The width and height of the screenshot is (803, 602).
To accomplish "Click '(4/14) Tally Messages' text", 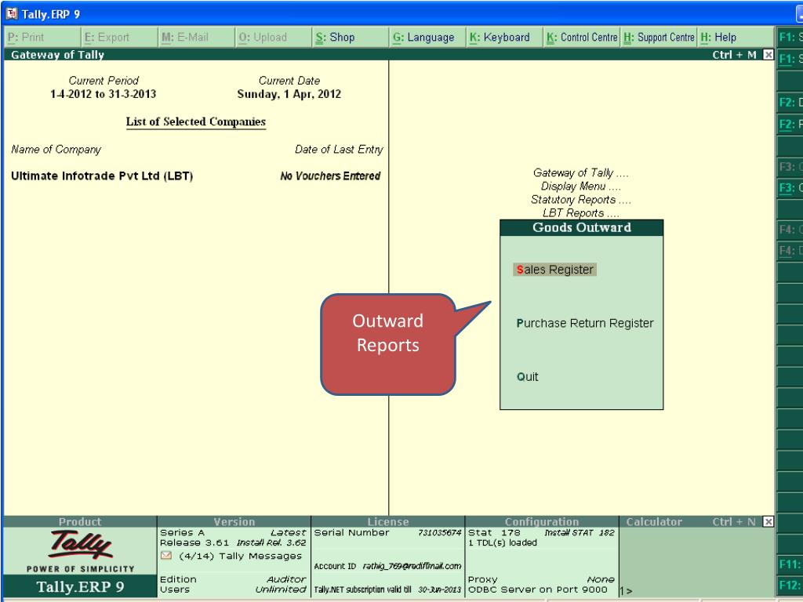I will pos(240,556).
